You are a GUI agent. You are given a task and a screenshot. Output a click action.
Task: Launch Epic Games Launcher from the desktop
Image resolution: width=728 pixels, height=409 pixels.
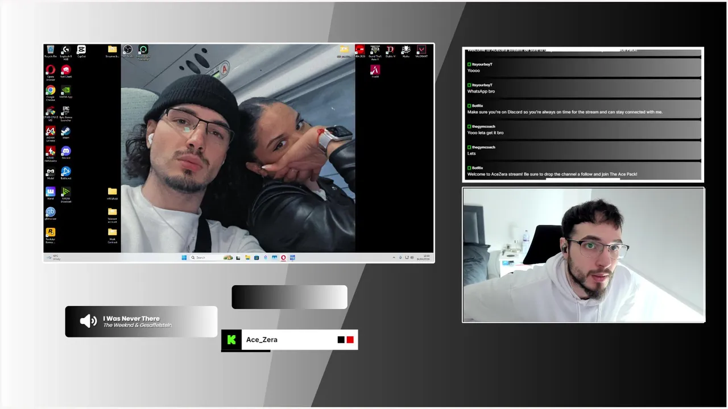point(66,114)
